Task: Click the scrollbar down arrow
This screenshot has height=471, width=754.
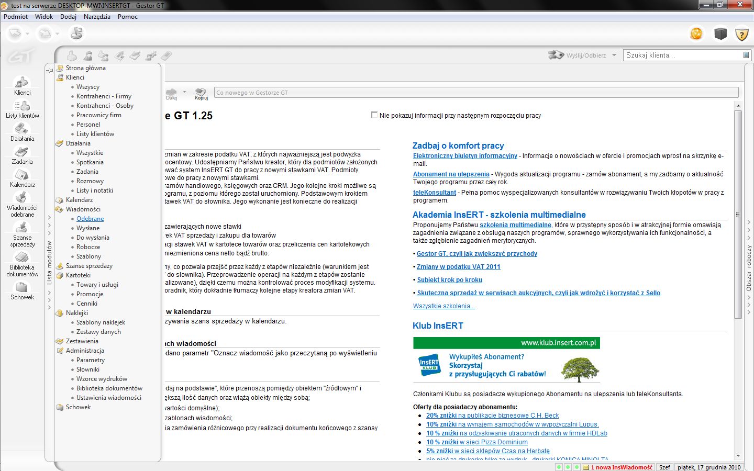Action: (x=738, y=456)
